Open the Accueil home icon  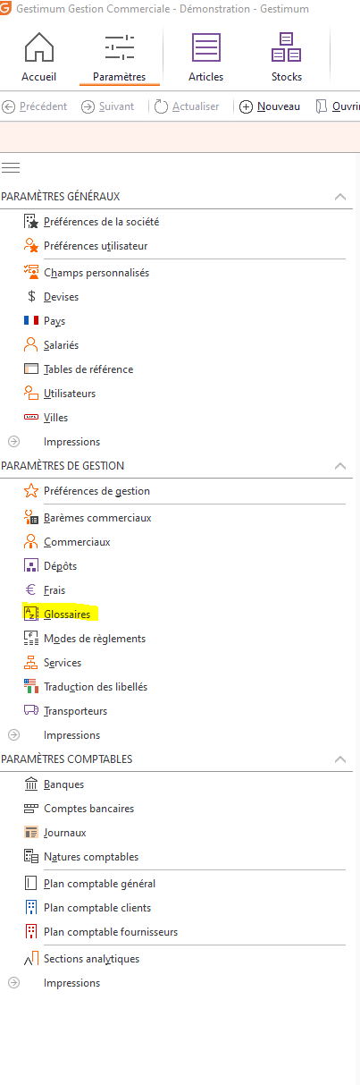pos(38,47)
